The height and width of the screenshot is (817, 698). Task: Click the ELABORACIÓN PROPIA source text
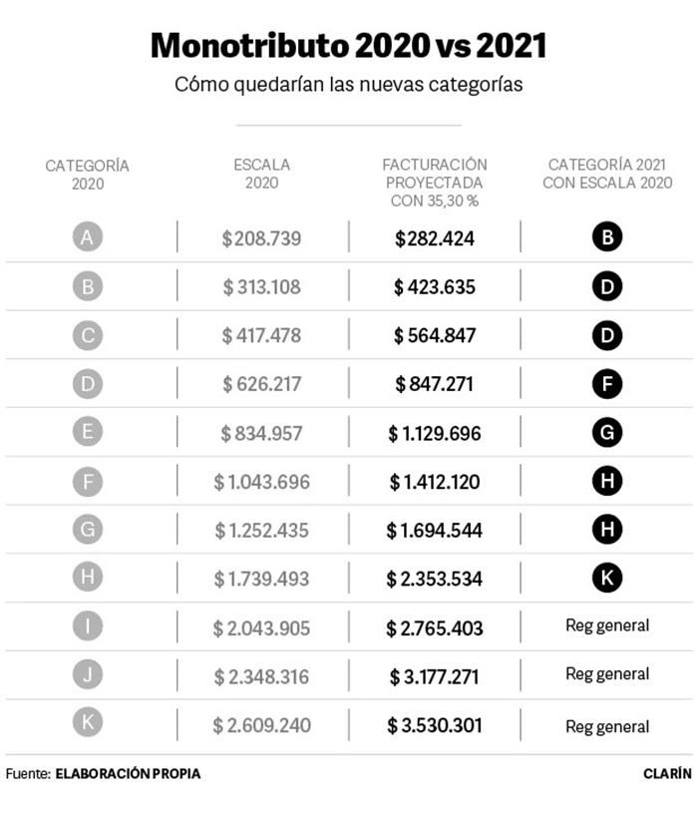point(128,773)
